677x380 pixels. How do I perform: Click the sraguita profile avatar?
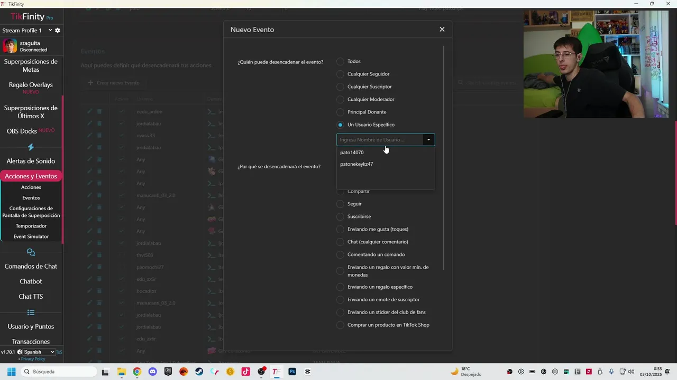pyautogui.click(x=10, y=46)
